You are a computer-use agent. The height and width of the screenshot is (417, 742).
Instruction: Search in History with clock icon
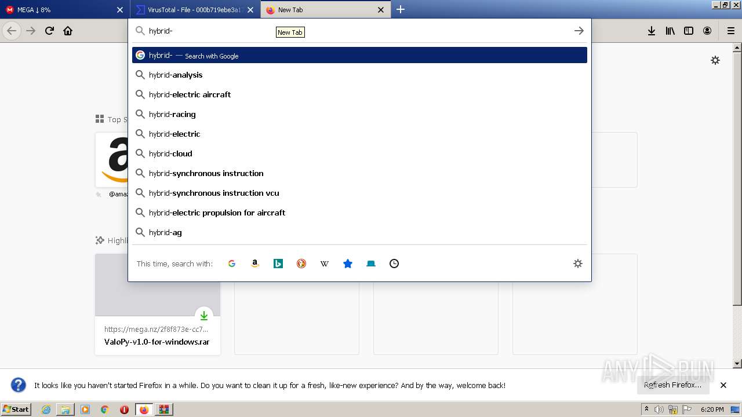click(x=394, y=264)
